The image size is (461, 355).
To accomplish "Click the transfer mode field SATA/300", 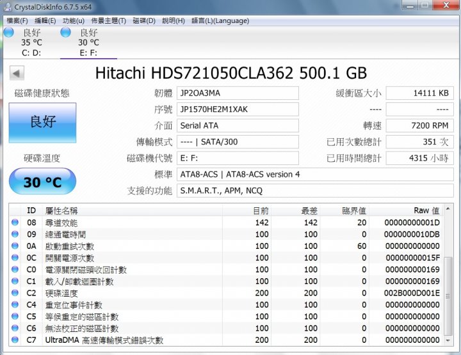I will [238, 142].
